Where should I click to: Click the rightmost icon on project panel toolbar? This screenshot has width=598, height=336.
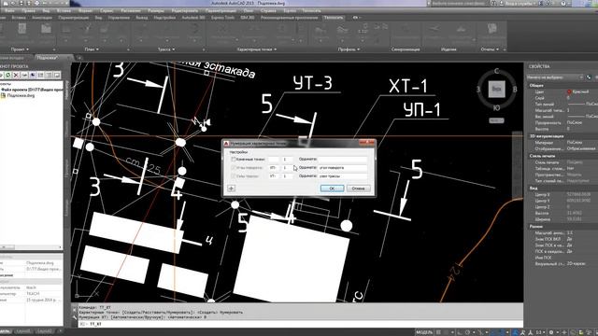click(57, 75)
